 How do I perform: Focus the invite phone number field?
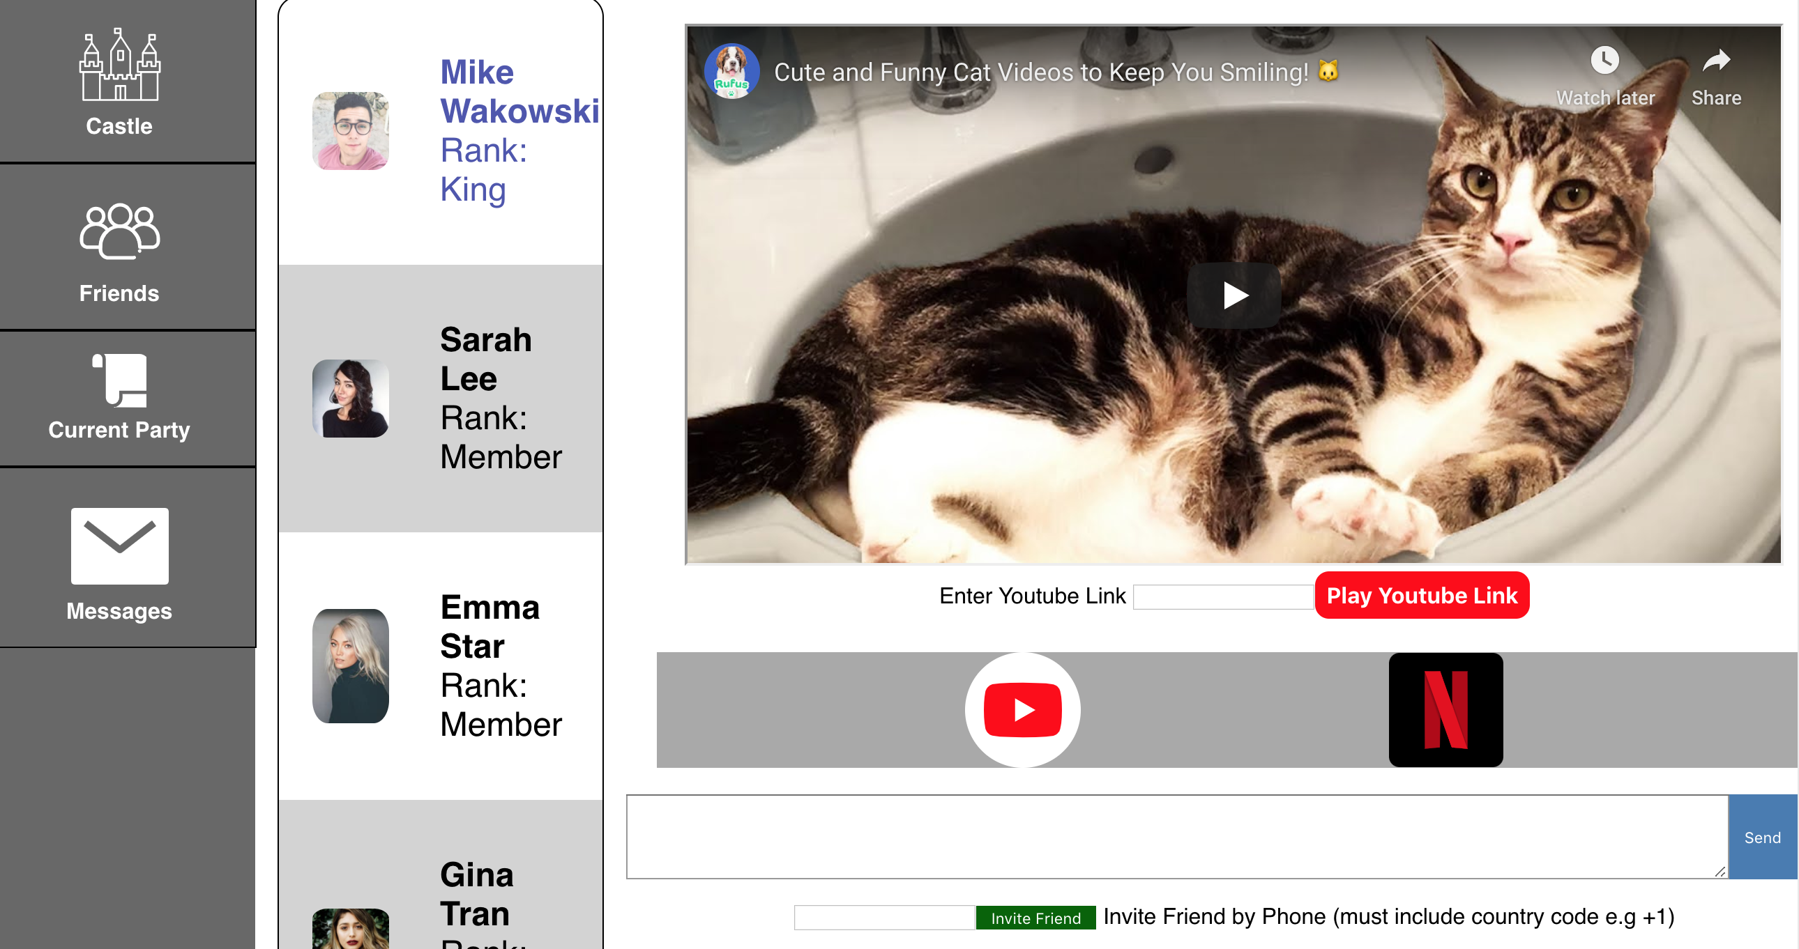click(x=884, y=918)
